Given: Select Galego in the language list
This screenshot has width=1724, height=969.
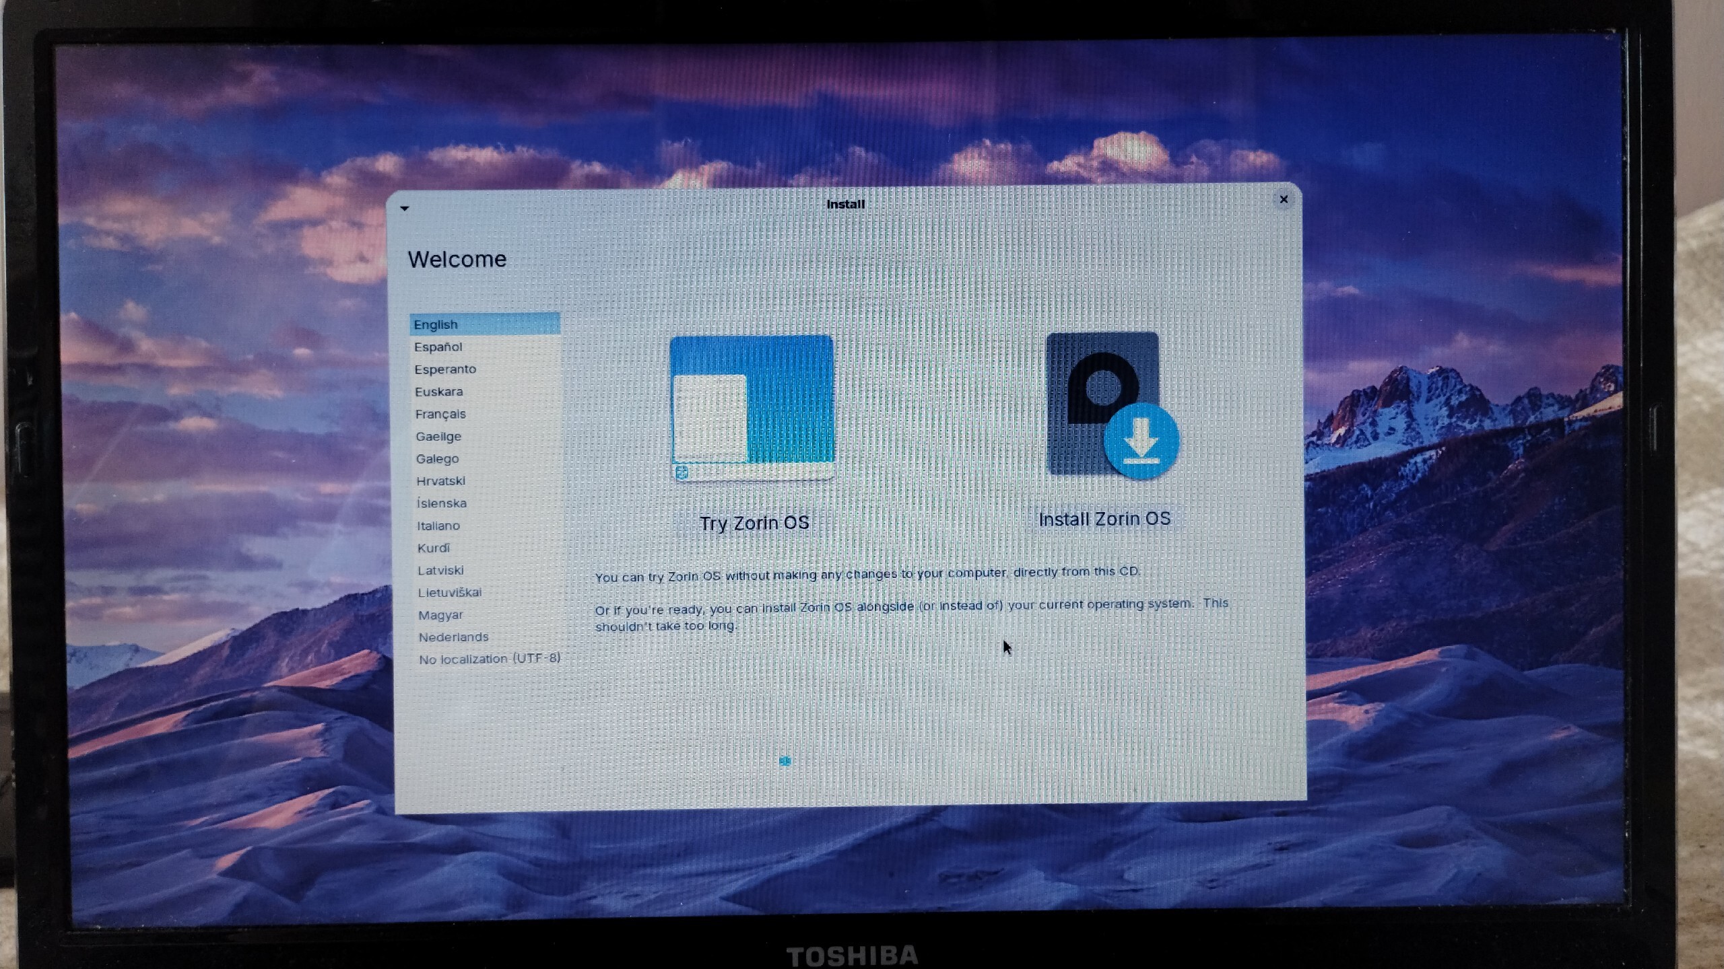Looking at the screenshot, I should coord(487,458).
